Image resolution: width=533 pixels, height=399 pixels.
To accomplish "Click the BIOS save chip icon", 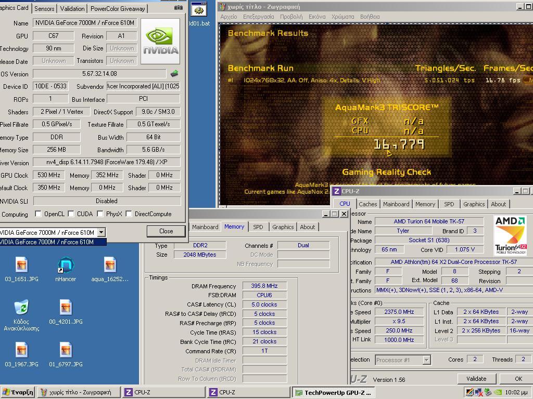I will pyautogui.click(x=174, y=73).
